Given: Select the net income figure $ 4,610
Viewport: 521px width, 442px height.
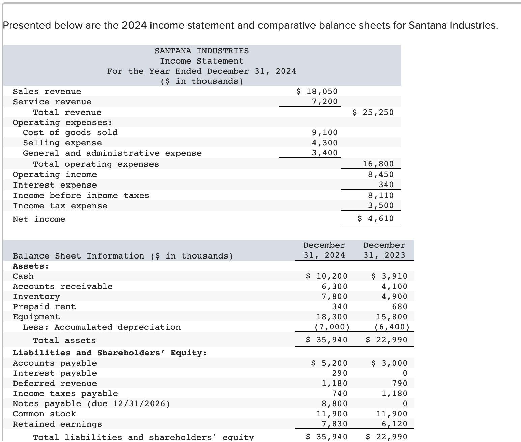Looking at the screenshot, I should (x=376, y=219).
